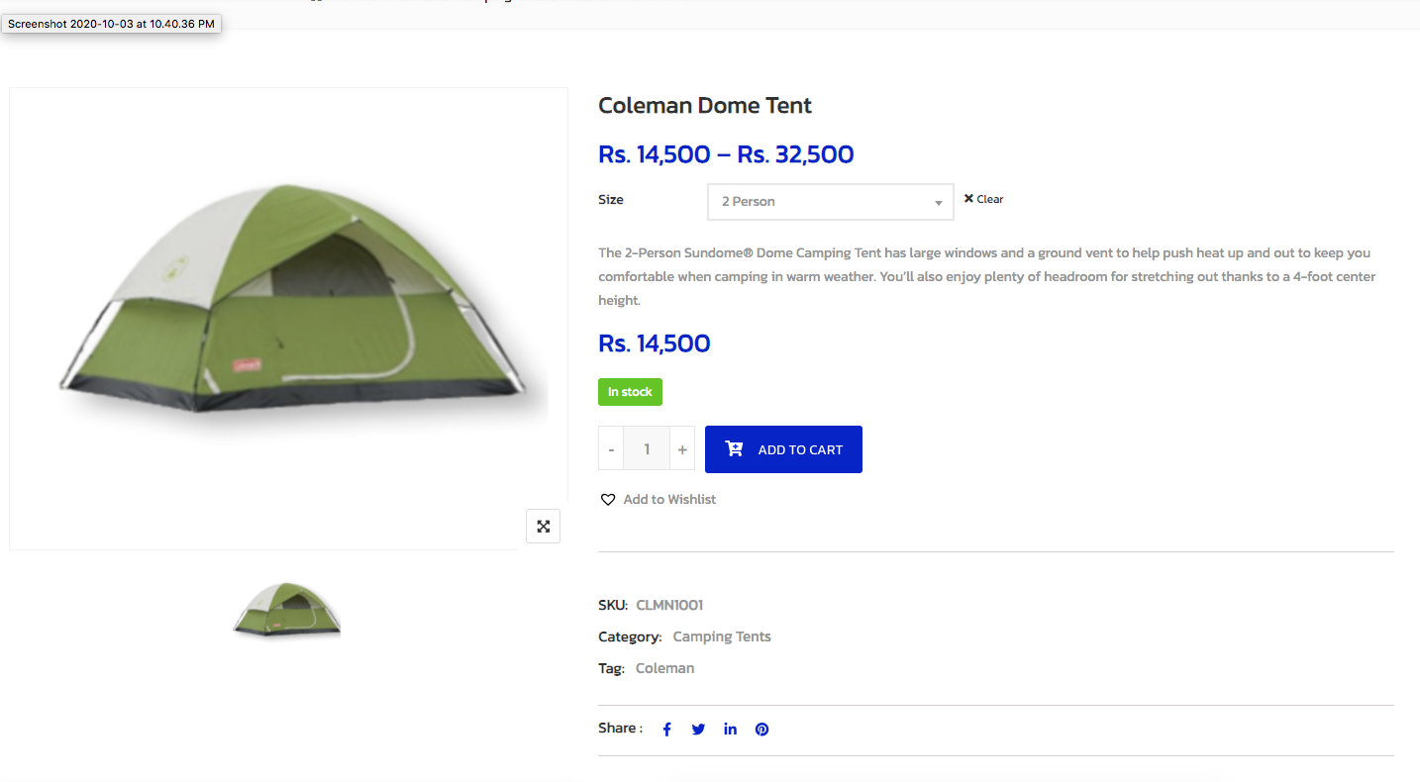Viewport: 1420px width, 782px height.
Task: Select the tent thumbnail image
Action: (x=287, y=610)
